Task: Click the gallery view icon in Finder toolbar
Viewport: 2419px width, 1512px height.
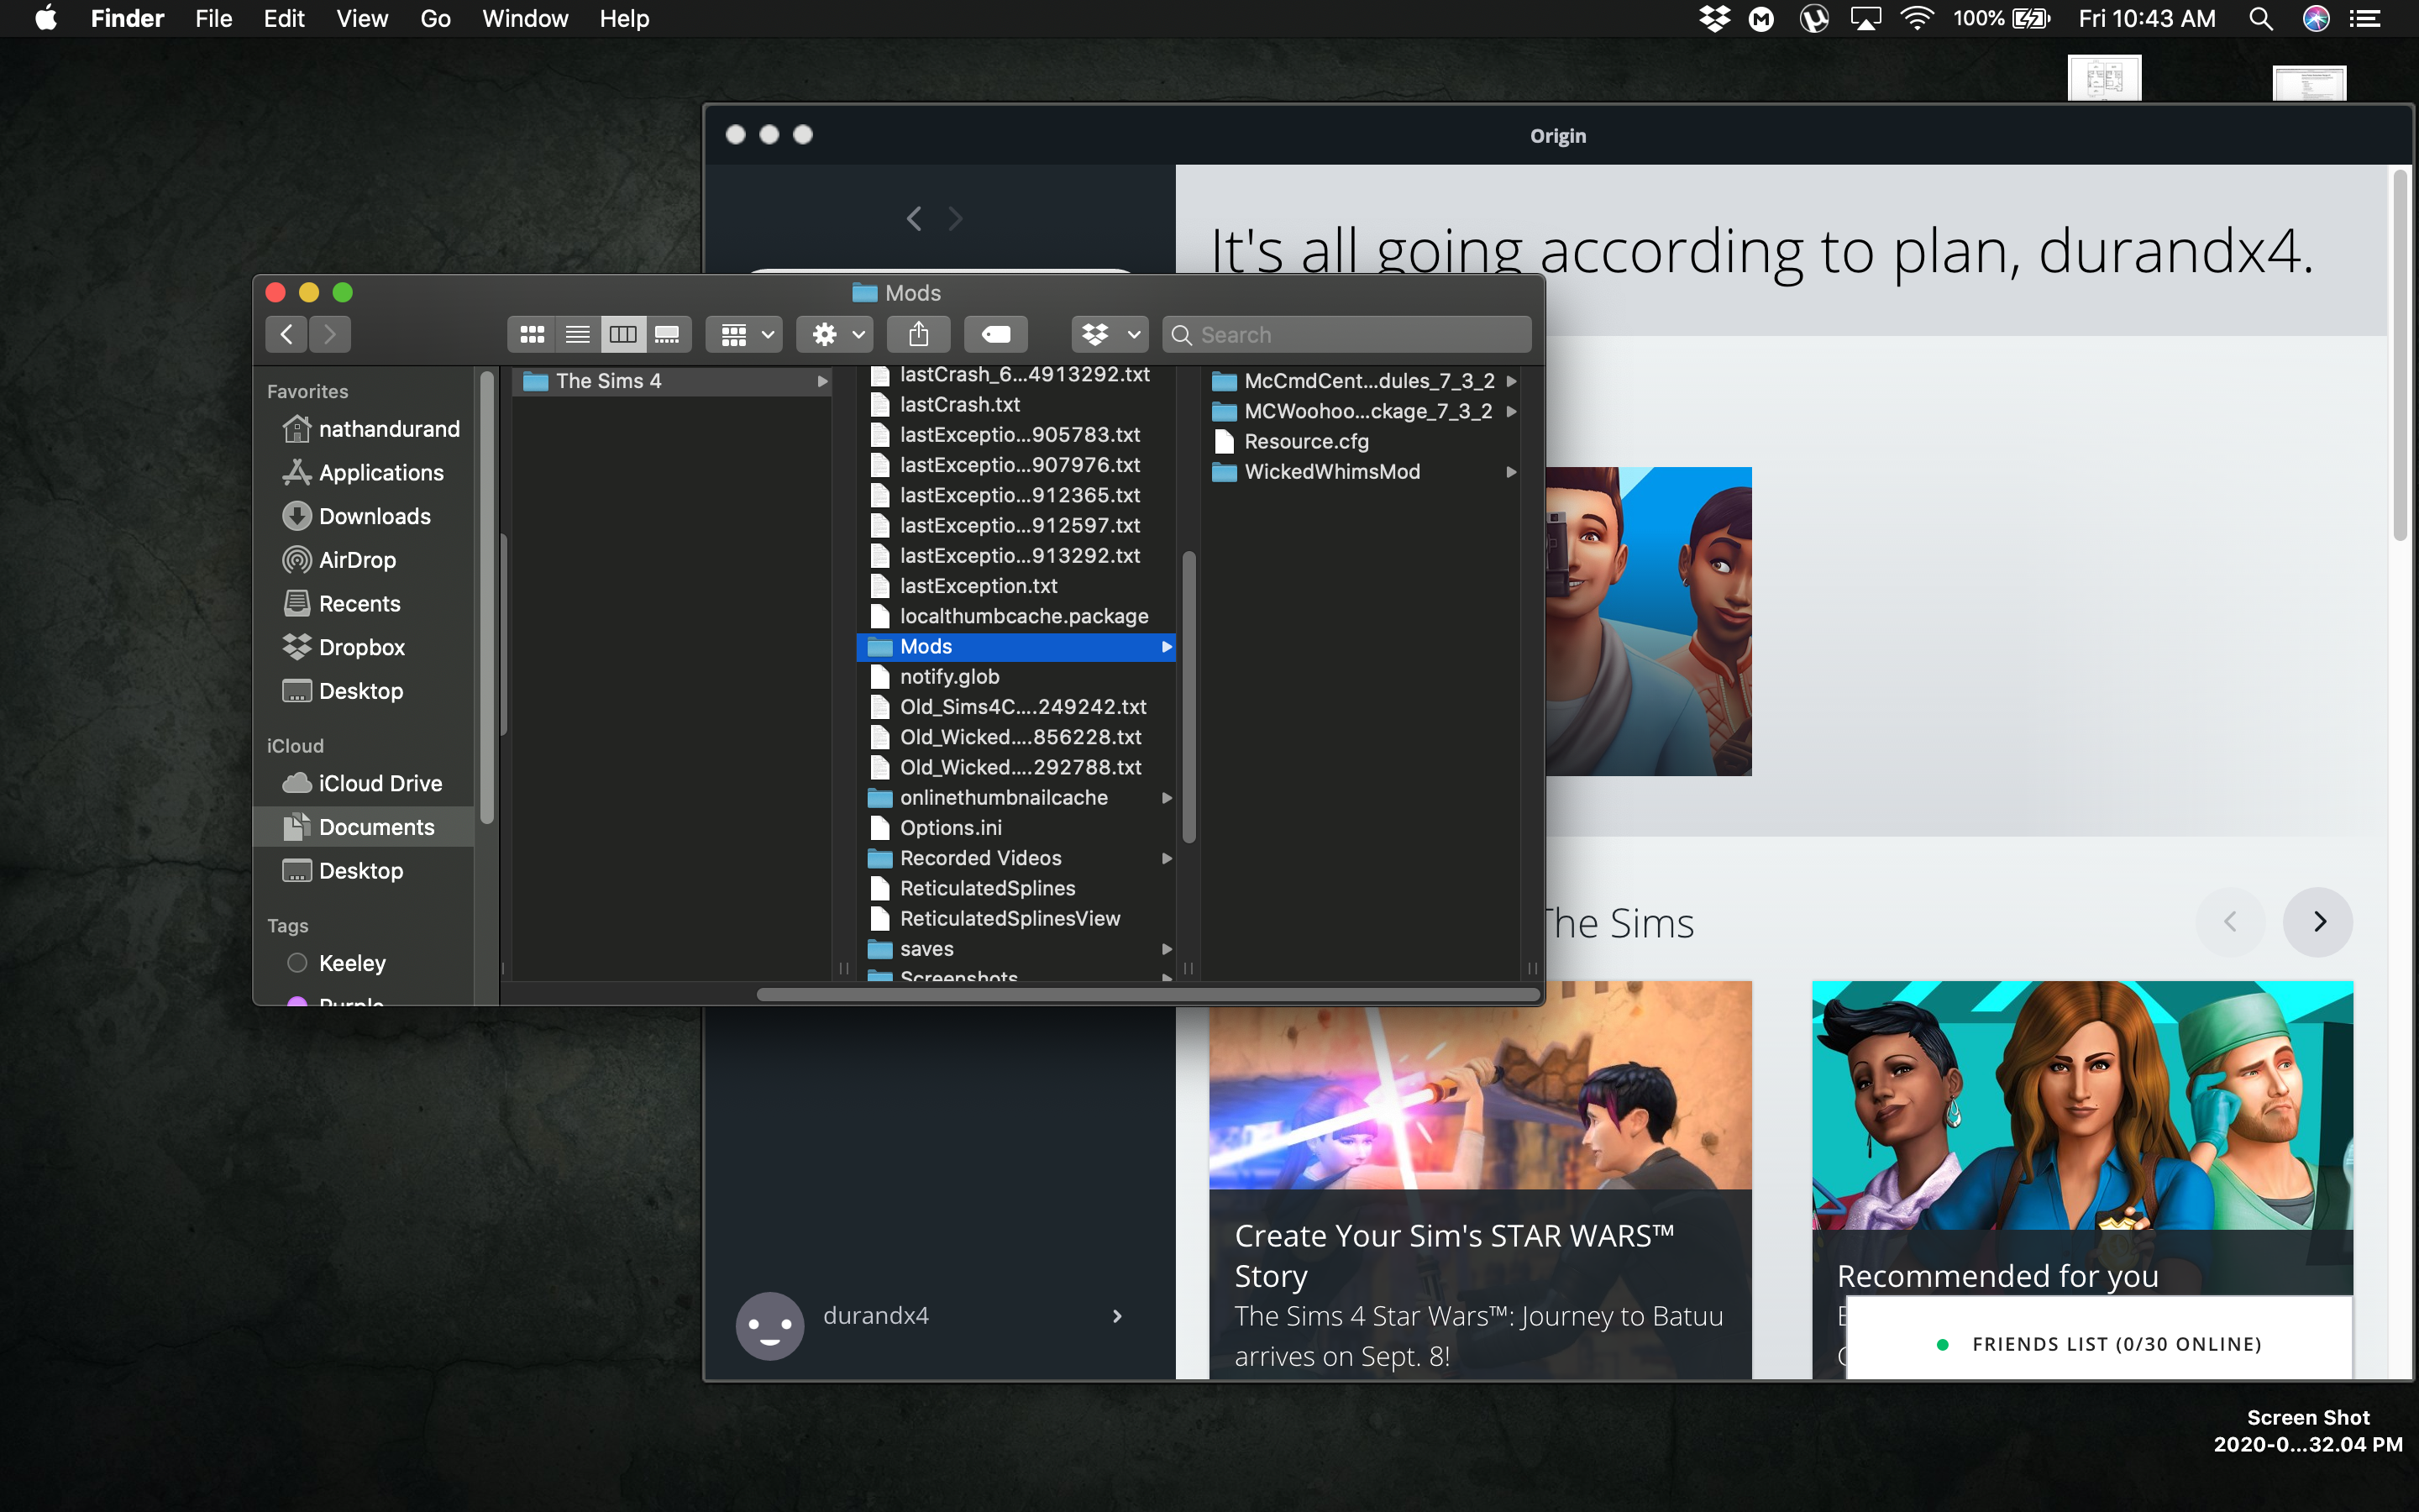Action: [665, 333]
